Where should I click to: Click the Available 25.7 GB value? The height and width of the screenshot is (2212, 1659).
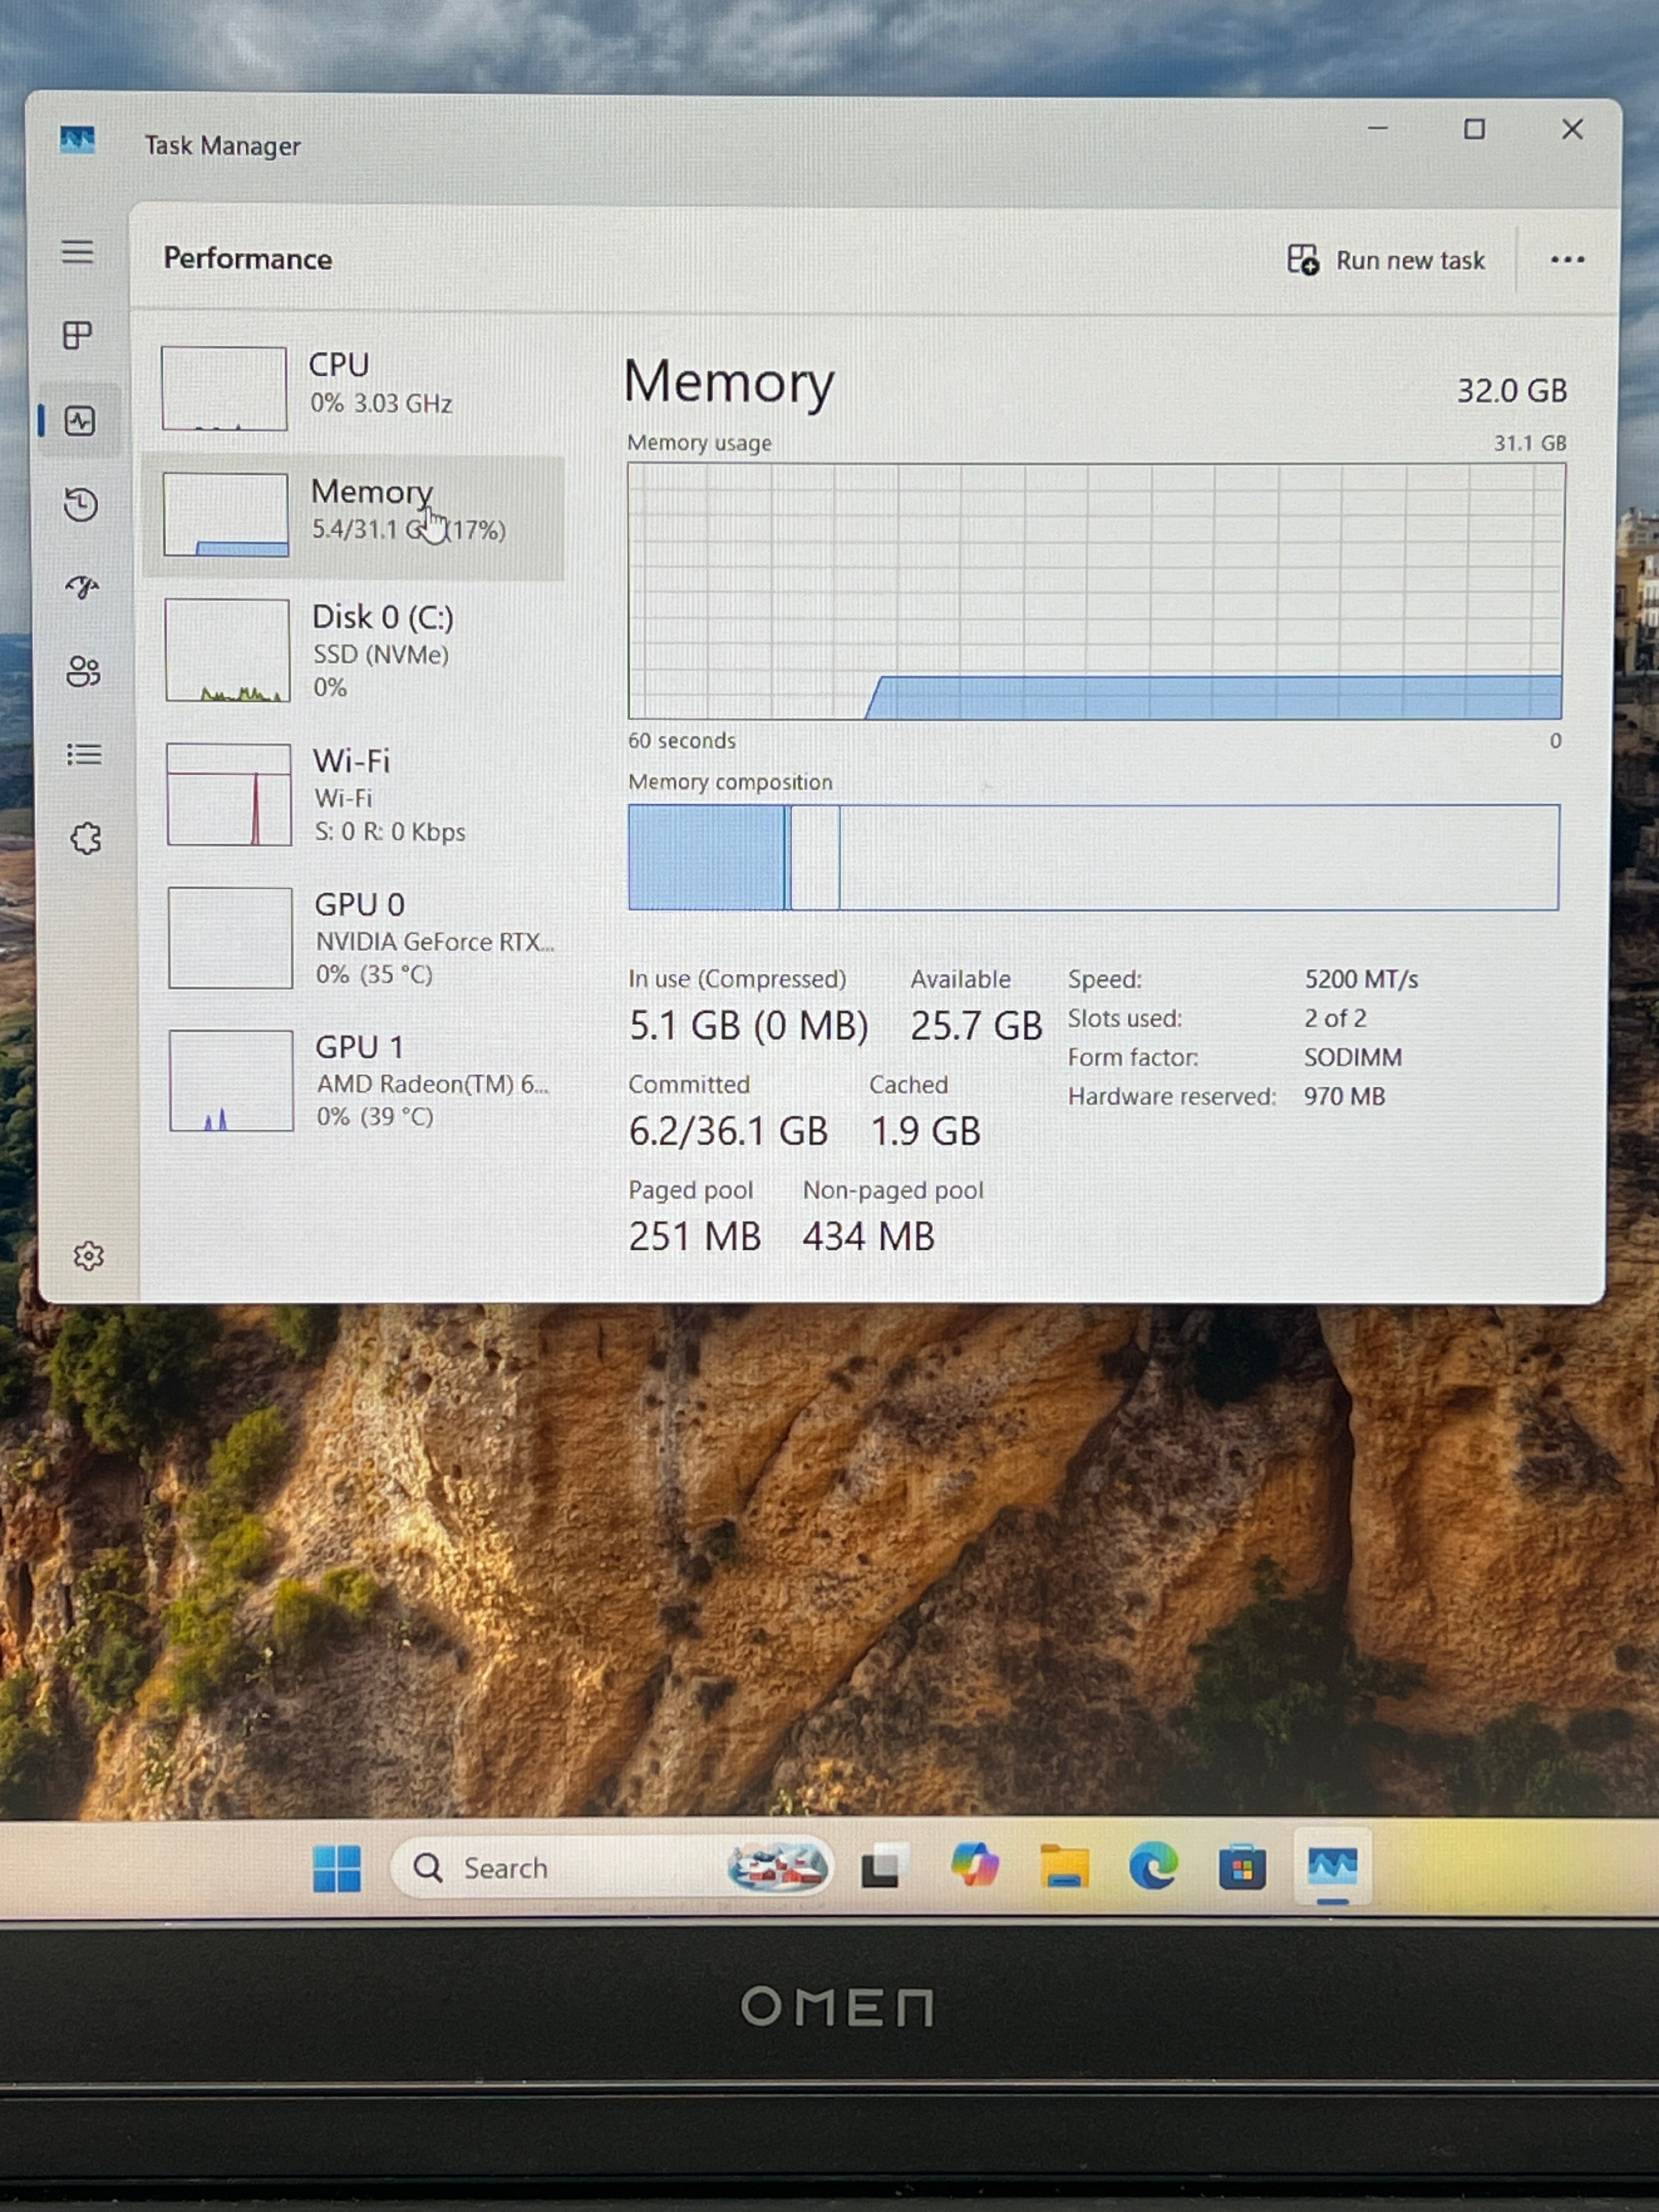pyautogui.click(x=976, y=1025)
